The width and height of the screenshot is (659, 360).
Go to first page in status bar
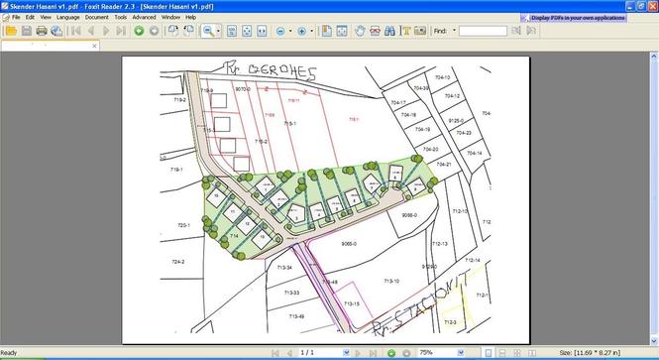(275, 353)
